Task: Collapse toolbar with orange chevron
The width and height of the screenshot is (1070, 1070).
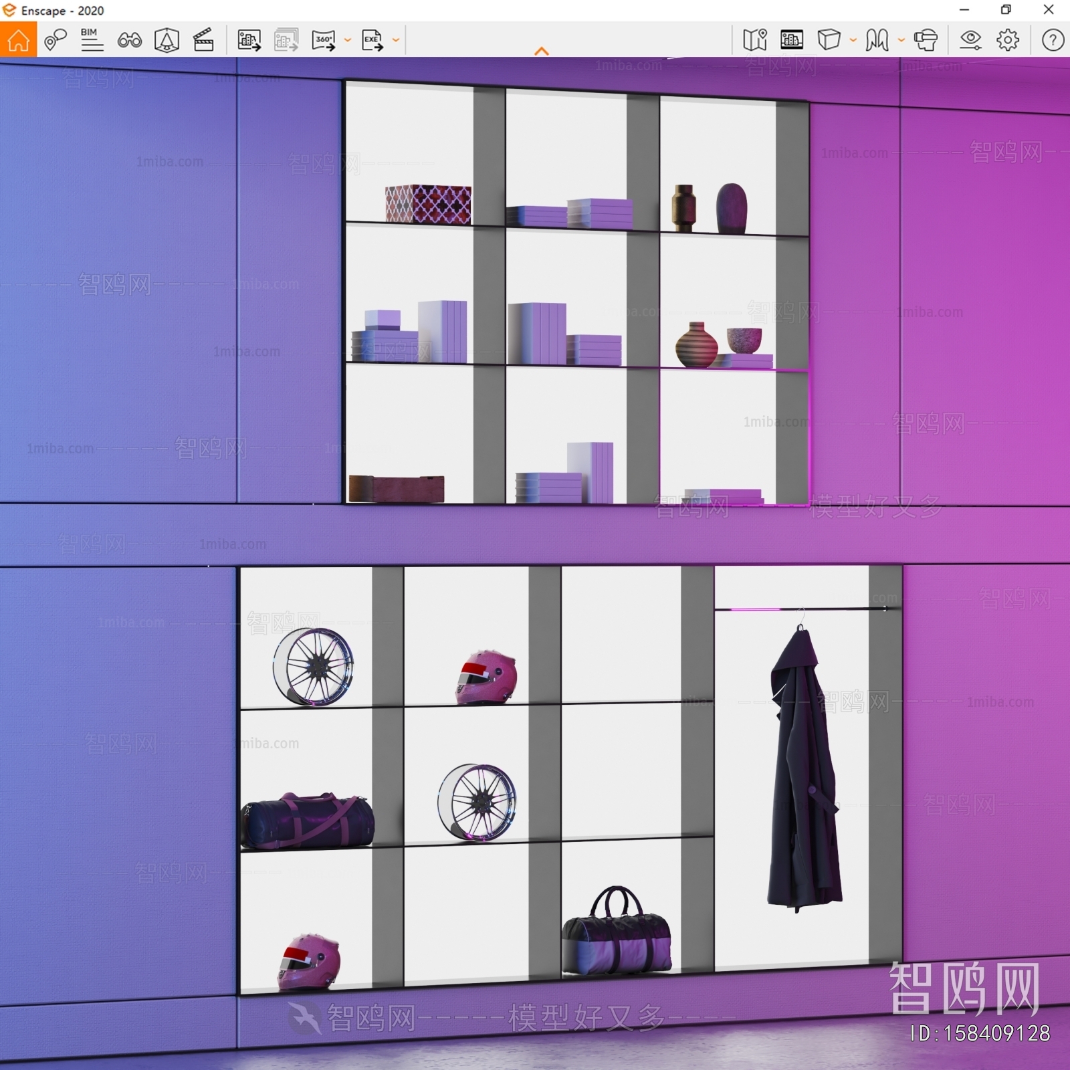Action: 542,51
